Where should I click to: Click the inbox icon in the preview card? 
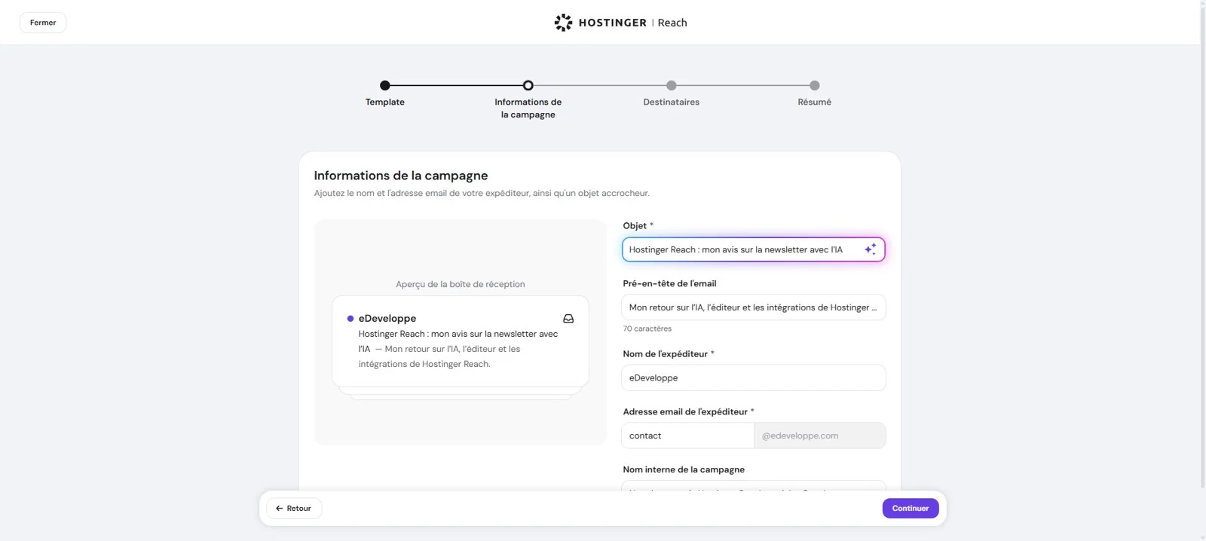[568, 319]
